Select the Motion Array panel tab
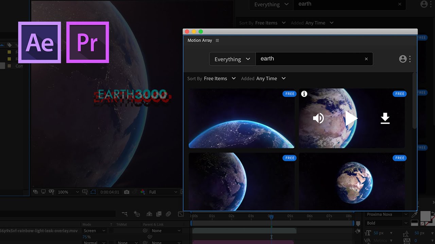 [200, 40]
